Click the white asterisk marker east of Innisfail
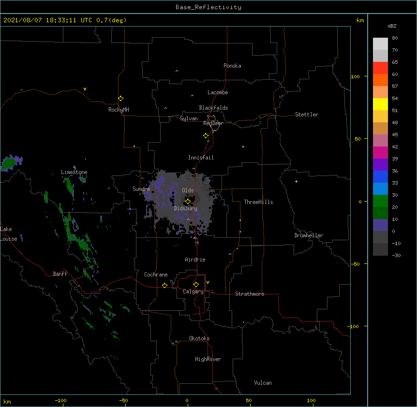This screenshot has width=417, height=407. click(243, 146)
